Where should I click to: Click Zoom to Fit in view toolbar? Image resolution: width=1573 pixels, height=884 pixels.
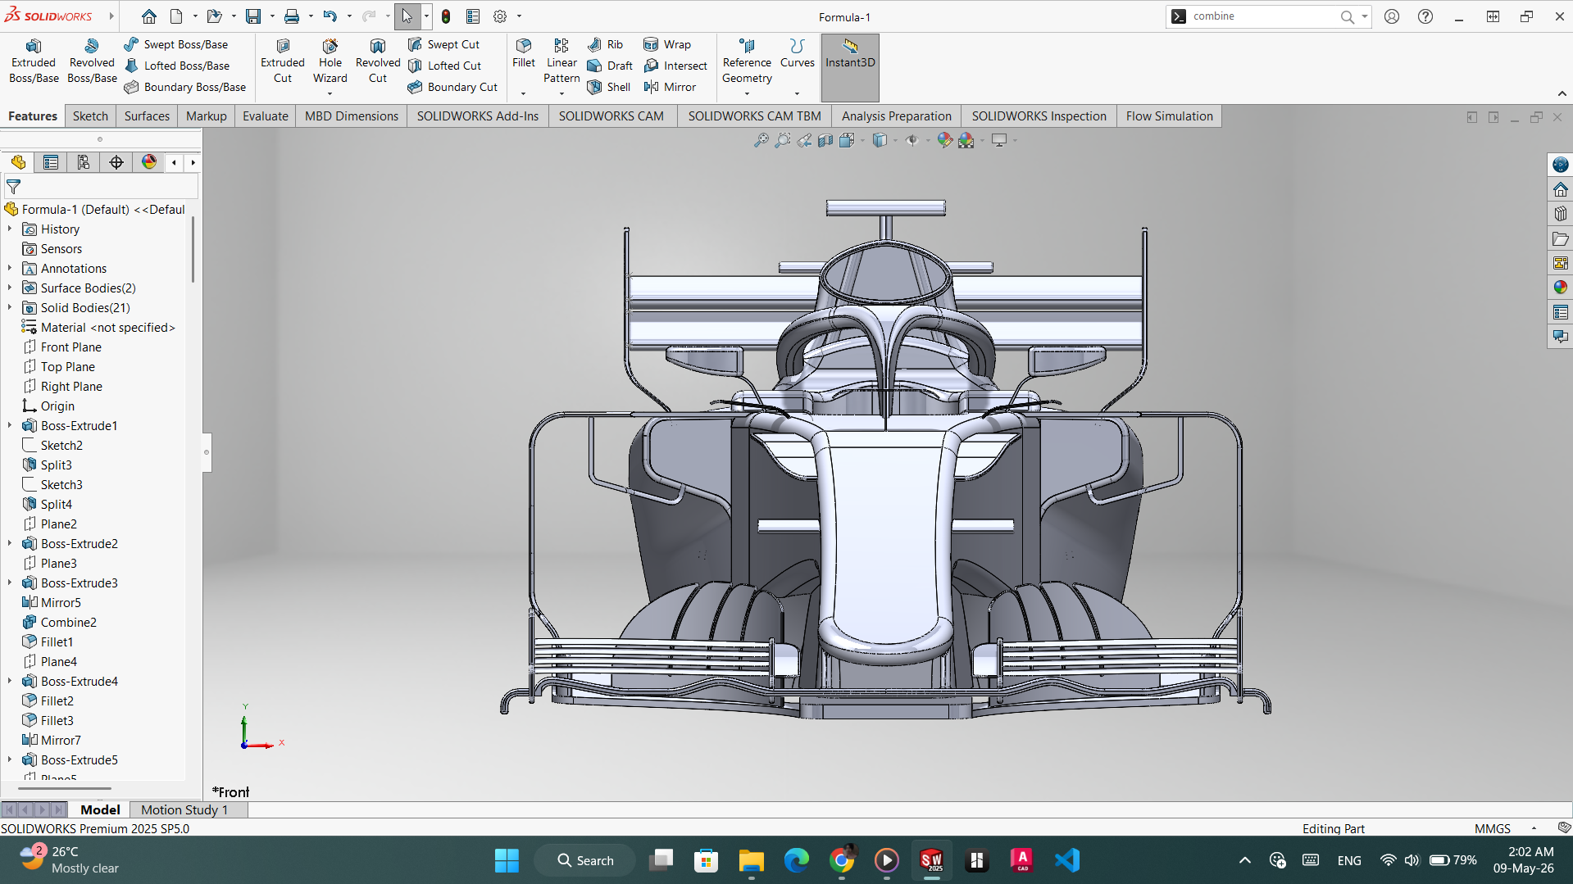tap(761, 140)
